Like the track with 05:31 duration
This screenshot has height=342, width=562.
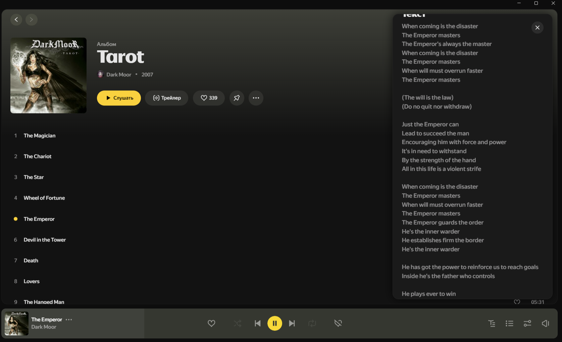point(517,302)
